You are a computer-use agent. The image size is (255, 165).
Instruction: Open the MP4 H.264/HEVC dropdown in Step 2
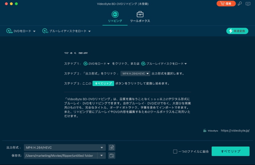point(135,74)
